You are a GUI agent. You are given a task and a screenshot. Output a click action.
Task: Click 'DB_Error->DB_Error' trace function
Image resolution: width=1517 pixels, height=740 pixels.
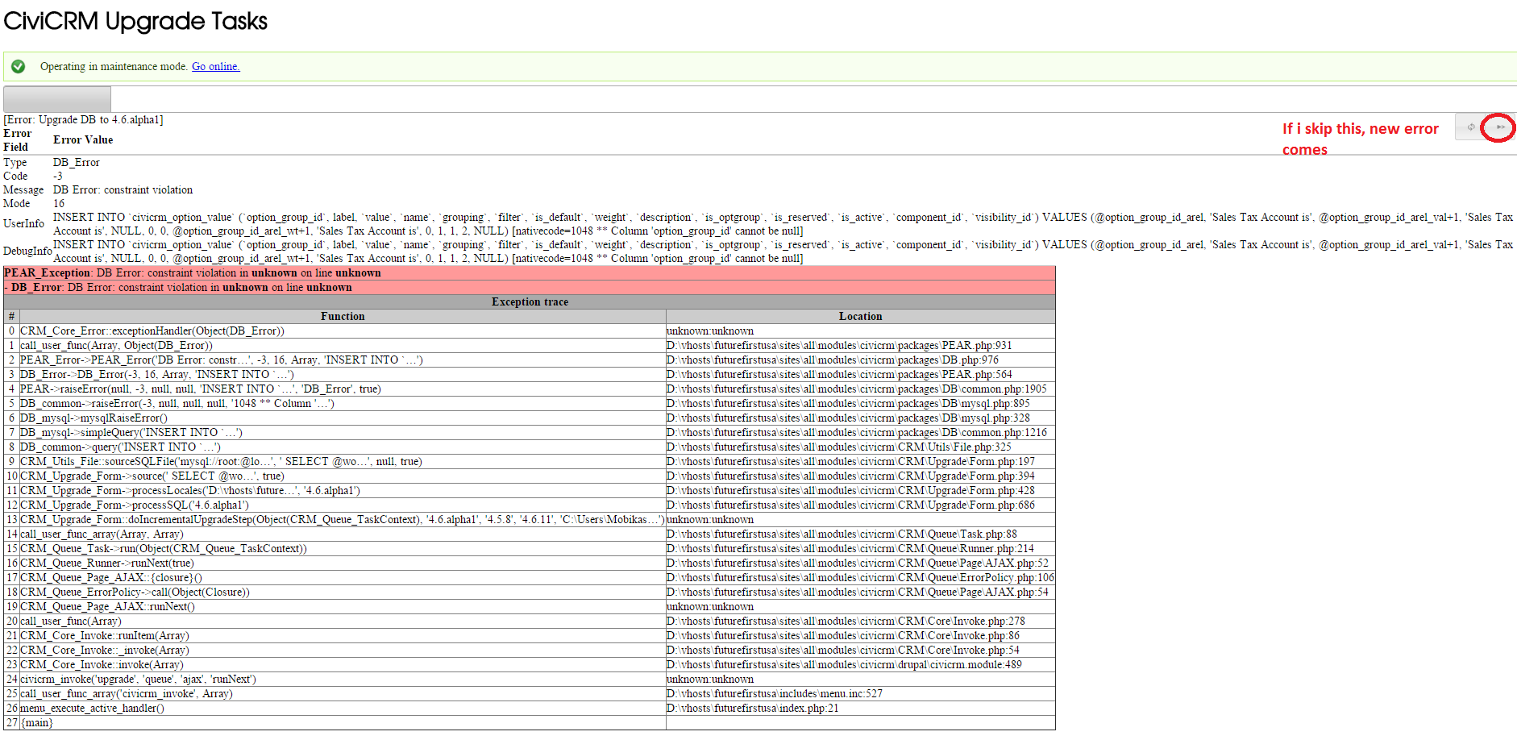coord(157,374)
